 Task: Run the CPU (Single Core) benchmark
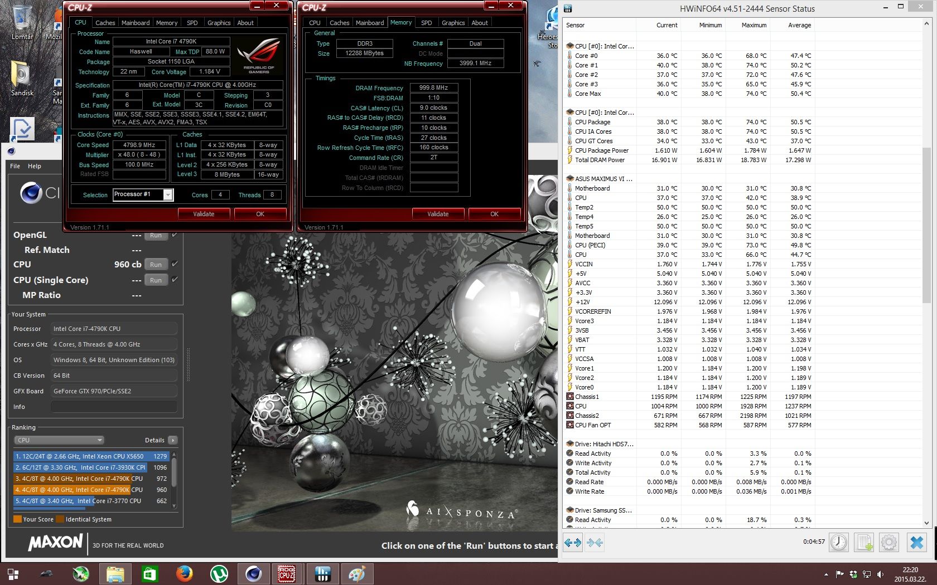click(156, 280)
